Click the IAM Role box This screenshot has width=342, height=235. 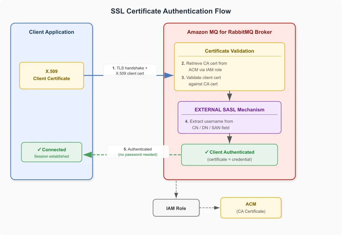[x=176, y=208]
